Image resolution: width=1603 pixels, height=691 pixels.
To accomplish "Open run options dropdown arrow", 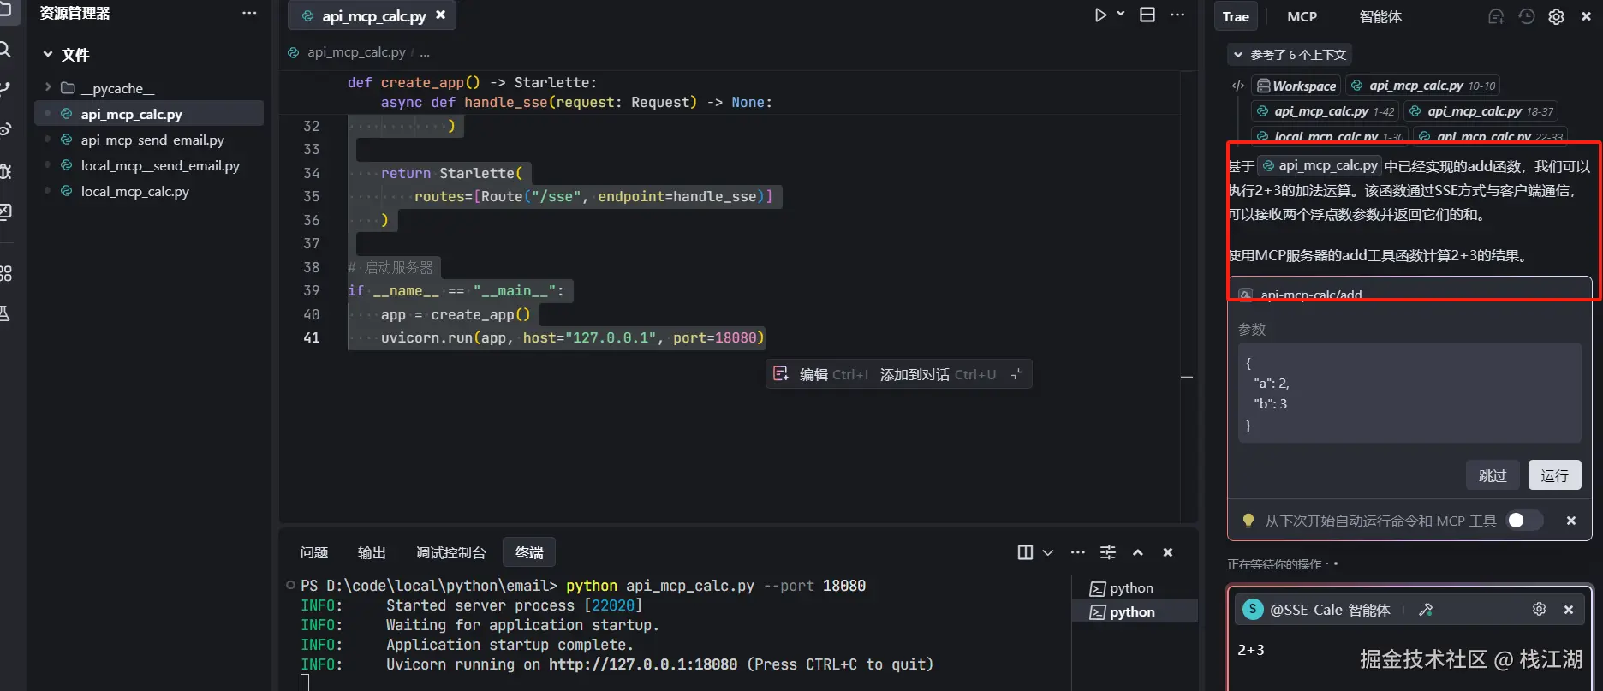I will tap(1121, 15).
